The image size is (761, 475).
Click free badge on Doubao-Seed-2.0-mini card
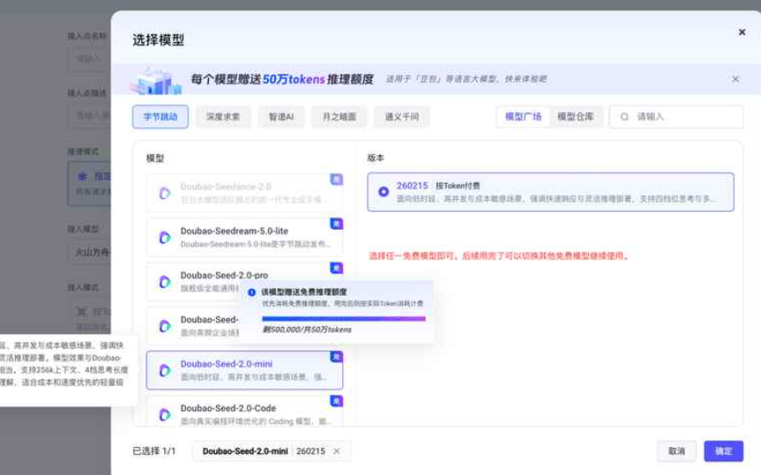(336, 357)
